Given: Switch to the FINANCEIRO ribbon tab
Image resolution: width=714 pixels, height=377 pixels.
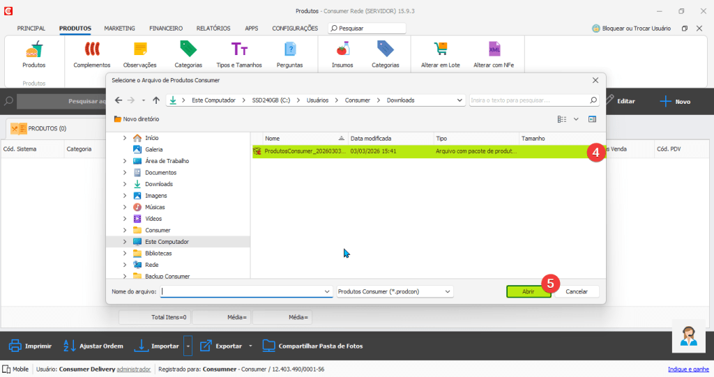Looking at the screenshot, I should click(166, 29).
